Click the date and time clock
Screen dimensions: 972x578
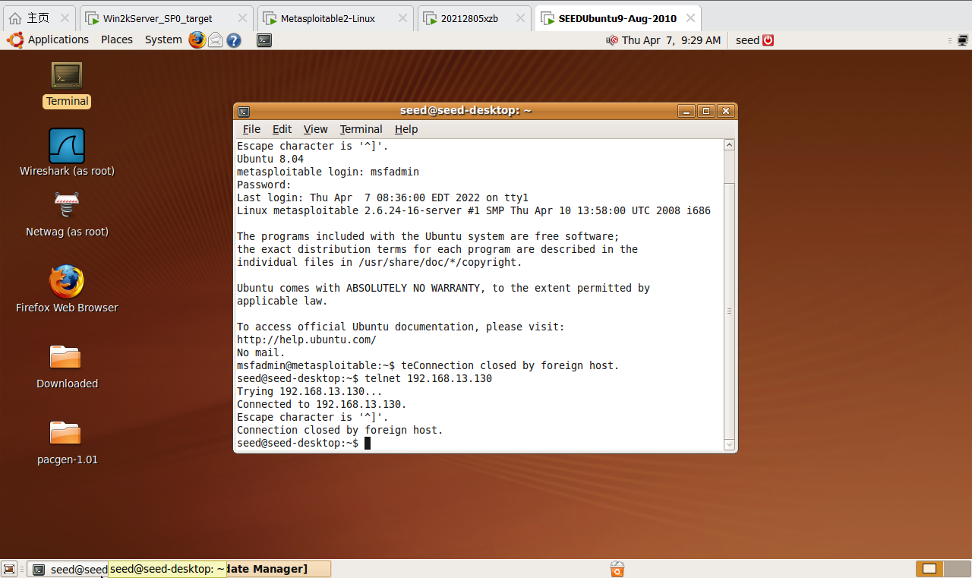(x=671, y=40)
